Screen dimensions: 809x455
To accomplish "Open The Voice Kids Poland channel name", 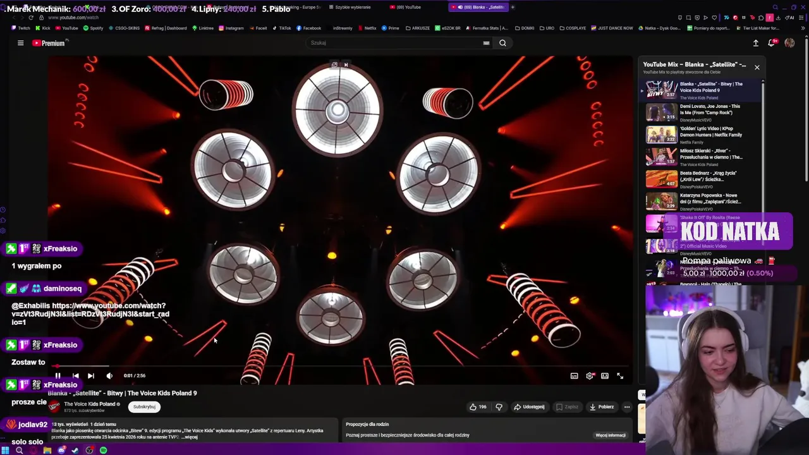I will click(90, 404).
